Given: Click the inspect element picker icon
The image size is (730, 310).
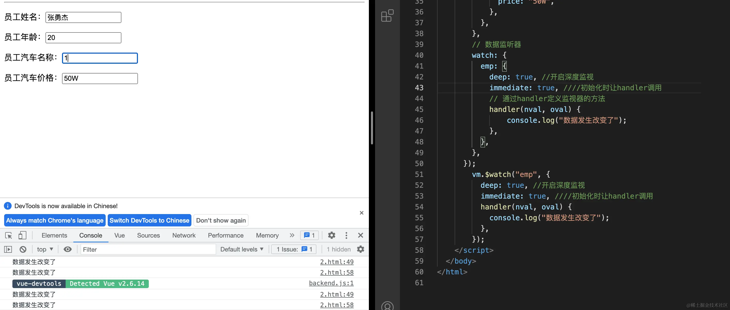Looking at the screenshot, I should click(x=9, y=235).
